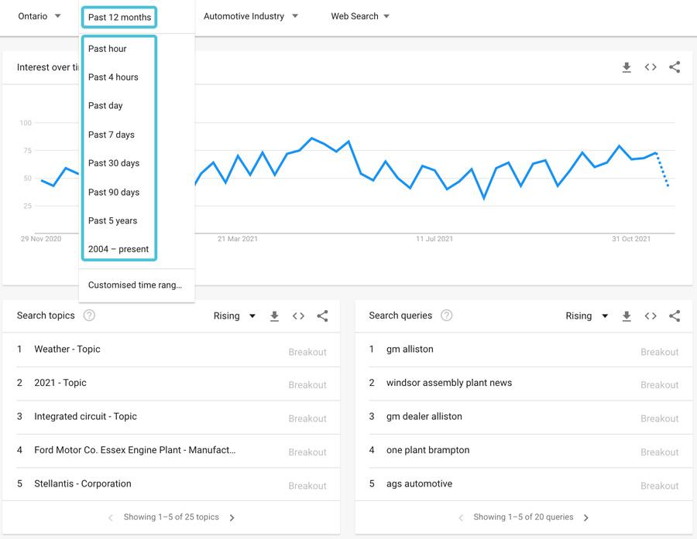Go to next page of search queries

click(x=585, y=517)
